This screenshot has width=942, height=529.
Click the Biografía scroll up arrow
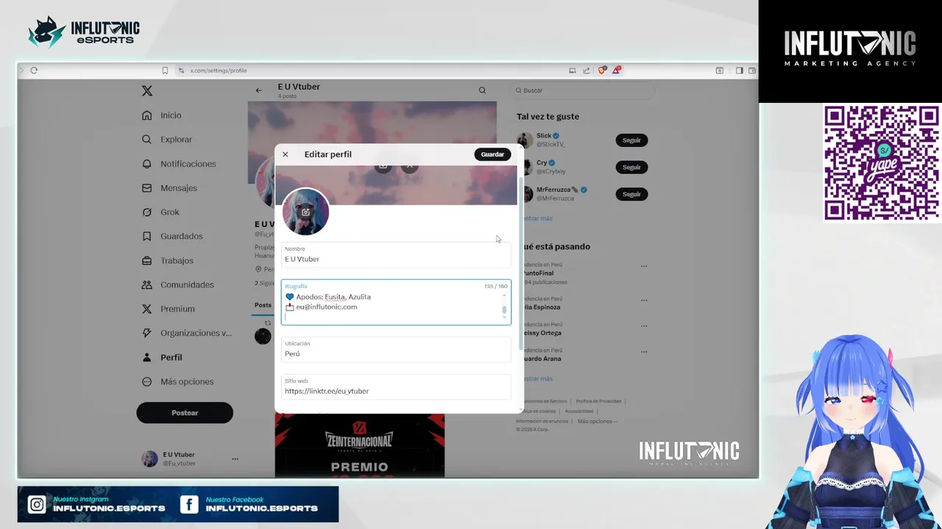(x=505, y=295)
